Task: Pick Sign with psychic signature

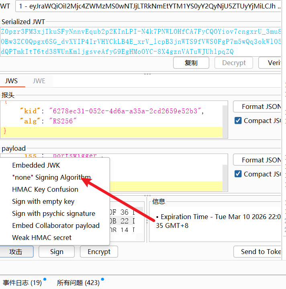Action: point(53,213)
